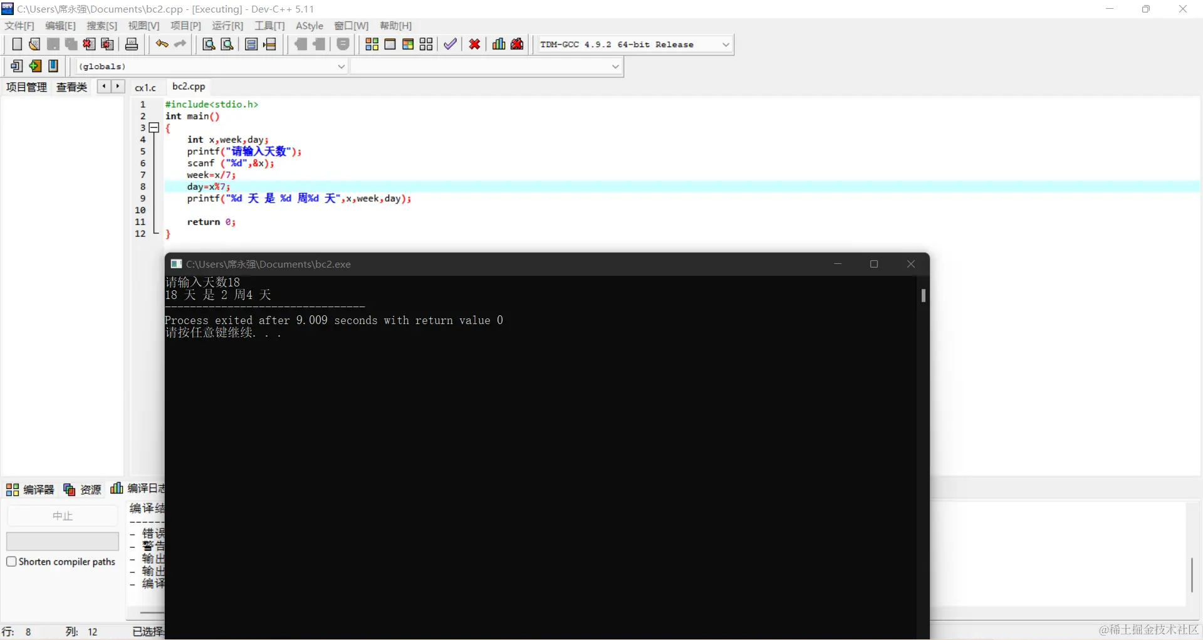Viewport: 1203px width, 640px height.
Task: Click the Goto Function toolbar icon
Action: click(x=251, y=45)
